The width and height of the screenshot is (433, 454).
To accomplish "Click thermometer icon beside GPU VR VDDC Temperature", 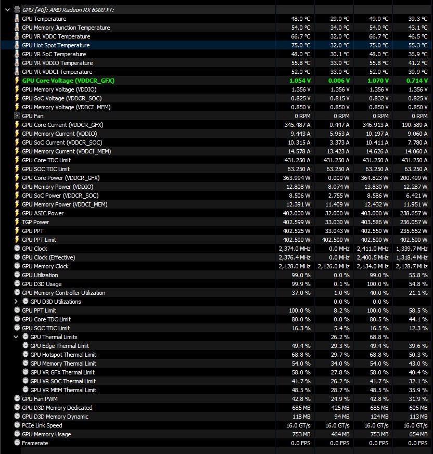I will click(17, 36).
